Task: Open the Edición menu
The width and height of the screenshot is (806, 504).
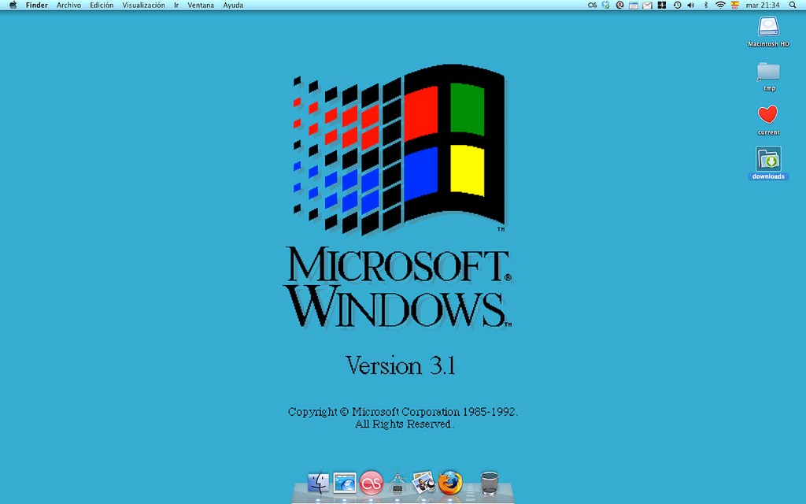Action: 102,6
